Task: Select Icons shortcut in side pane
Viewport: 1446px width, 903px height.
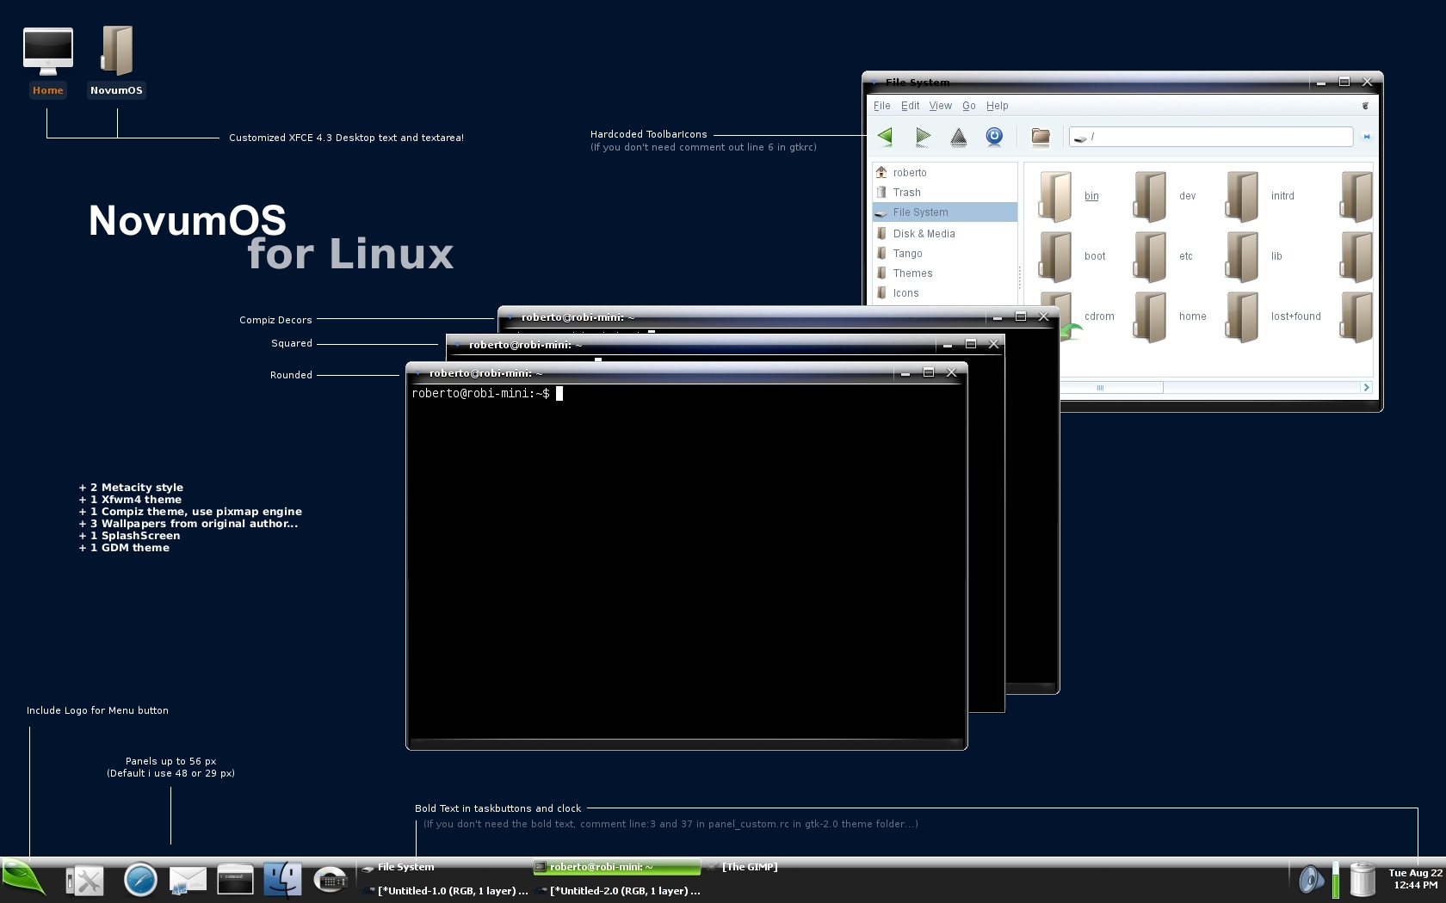Action: 945,293
